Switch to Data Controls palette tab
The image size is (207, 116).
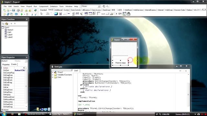pyautogui.click(x=75, y=10)
